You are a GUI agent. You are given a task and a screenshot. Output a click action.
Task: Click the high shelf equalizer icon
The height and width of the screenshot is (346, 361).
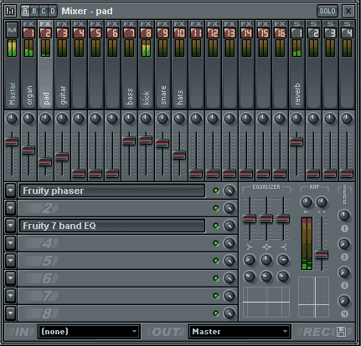[x=284, y=247]
